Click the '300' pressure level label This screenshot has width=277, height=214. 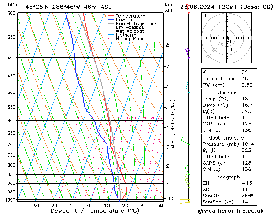coord(12,13)
